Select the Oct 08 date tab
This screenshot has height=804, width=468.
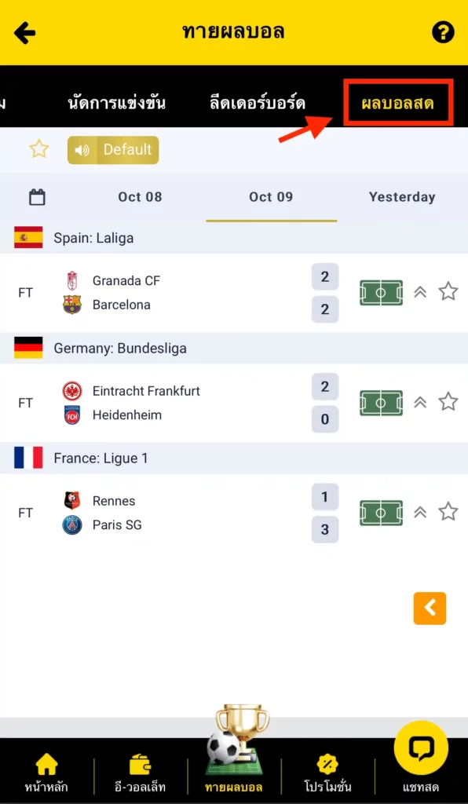pyautogui.click(x=140, y=197)
